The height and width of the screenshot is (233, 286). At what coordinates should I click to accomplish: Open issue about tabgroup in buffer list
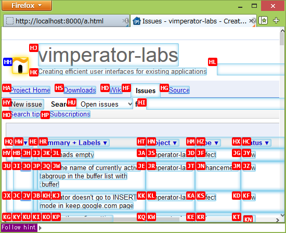tap(90, 176)
